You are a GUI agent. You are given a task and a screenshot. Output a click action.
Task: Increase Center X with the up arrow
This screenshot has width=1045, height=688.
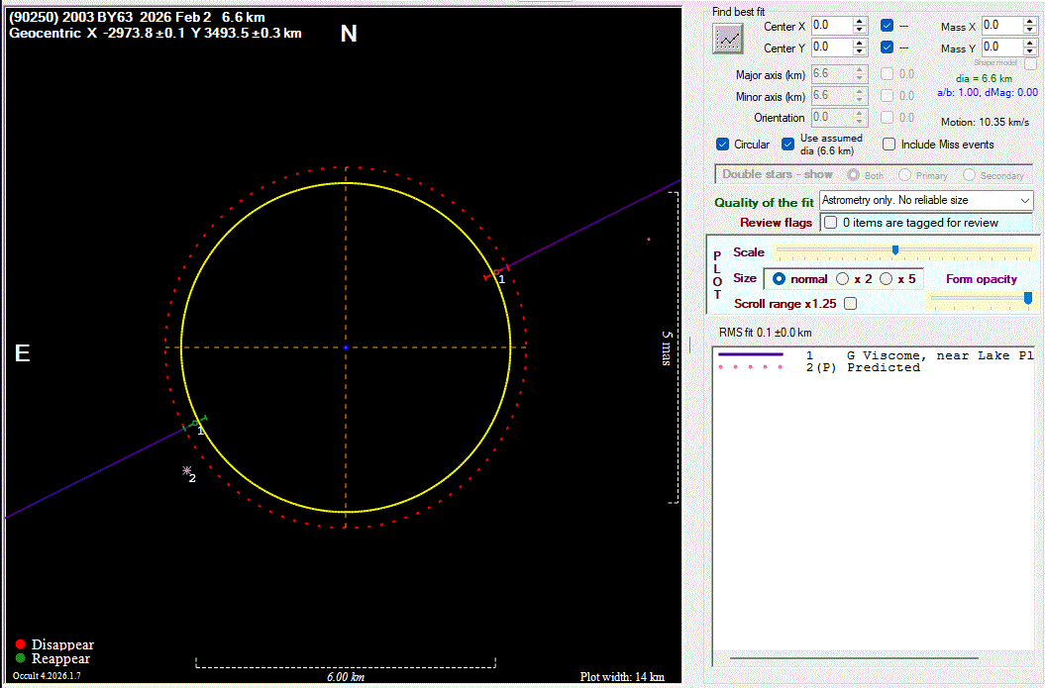pos(860,21)
